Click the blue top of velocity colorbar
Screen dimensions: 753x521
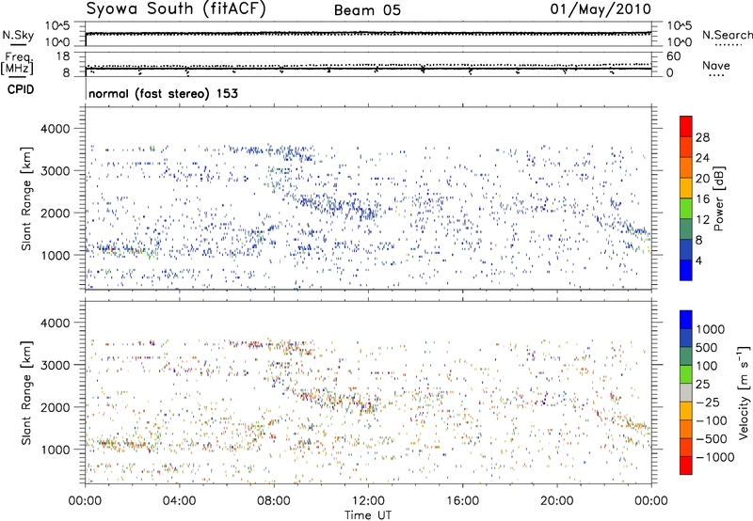click(686, 320)
